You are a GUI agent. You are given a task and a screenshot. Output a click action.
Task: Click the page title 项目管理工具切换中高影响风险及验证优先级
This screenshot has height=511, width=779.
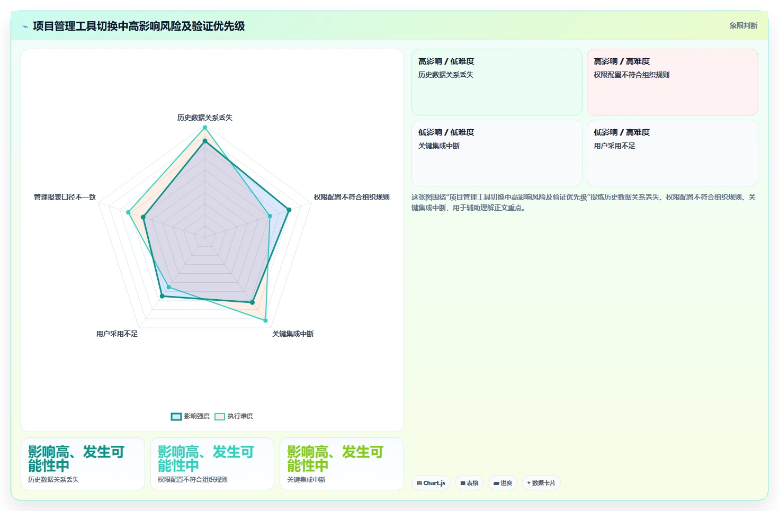(139, 26)
